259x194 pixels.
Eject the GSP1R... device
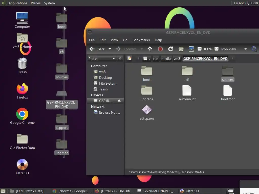[x=119, y=101]
